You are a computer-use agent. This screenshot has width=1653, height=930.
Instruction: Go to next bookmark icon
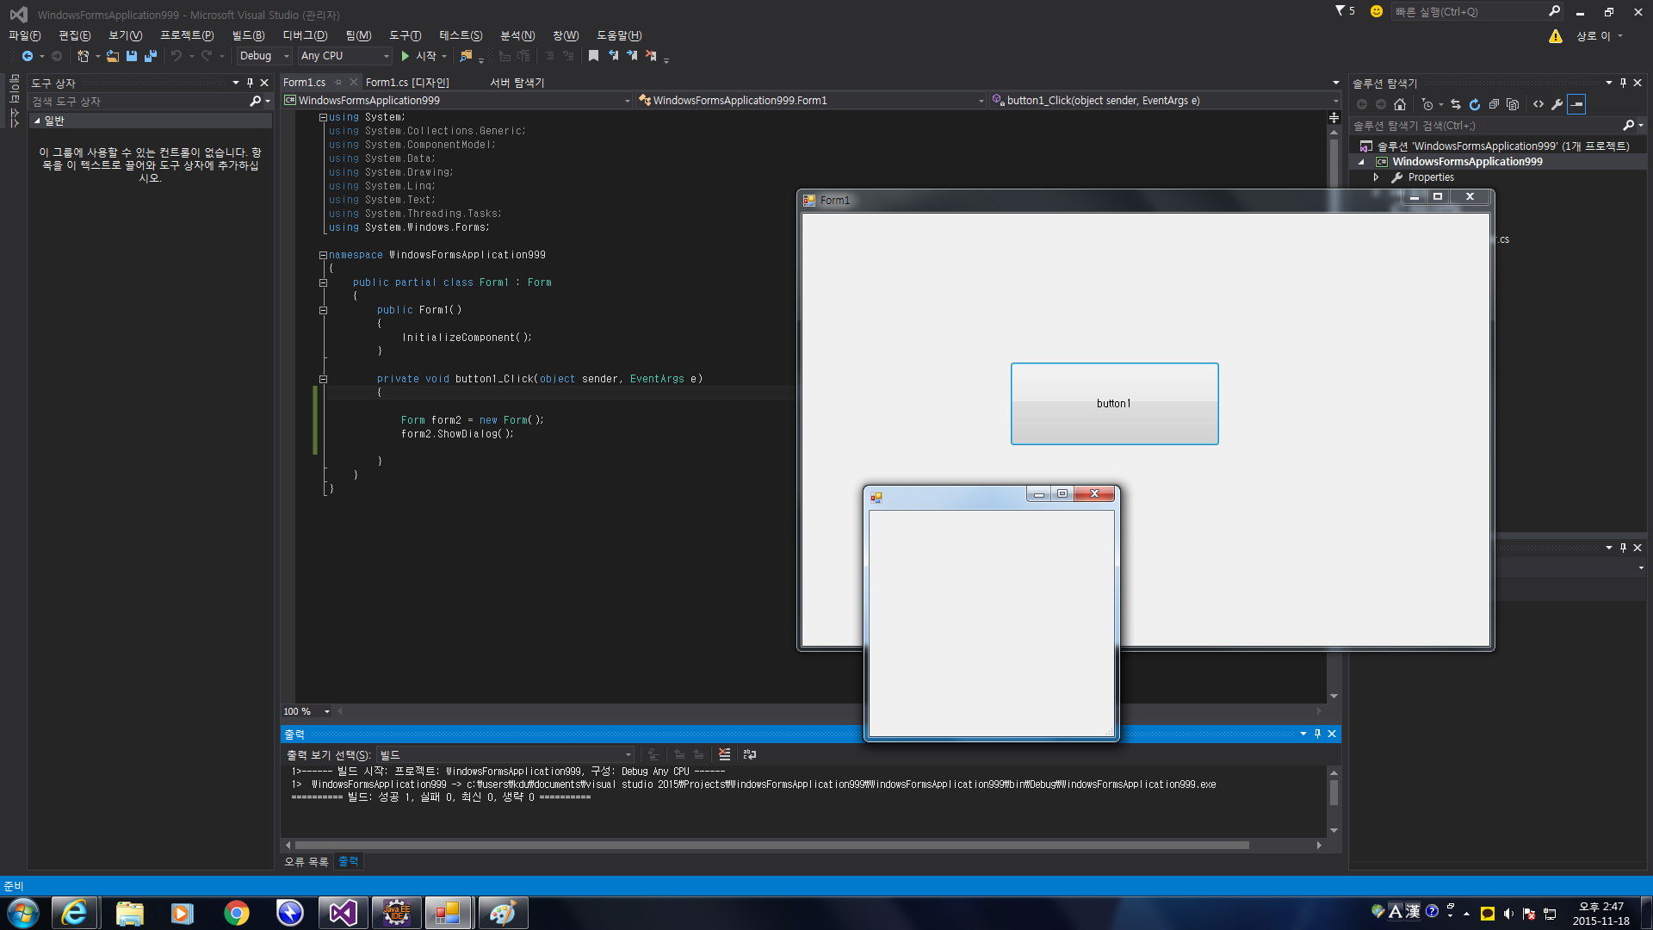tap(632, 56)
